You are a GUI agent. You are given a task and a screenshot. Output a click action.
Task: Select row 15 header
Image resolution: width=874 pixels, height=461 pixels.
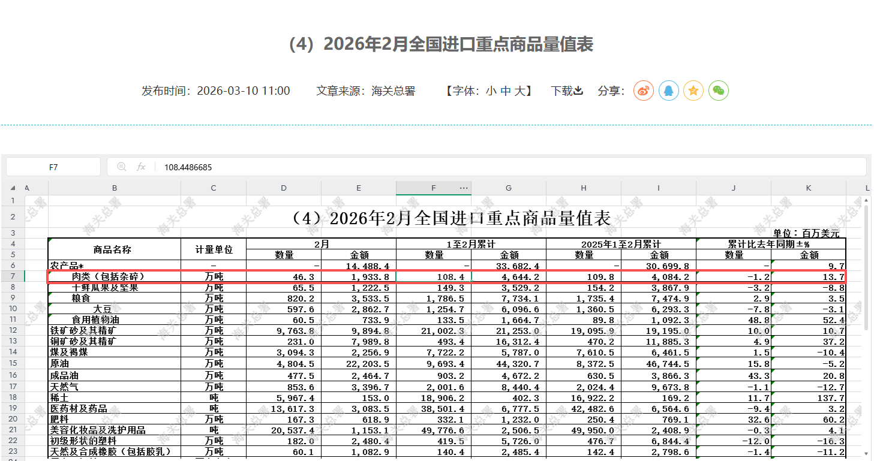[x=12, y=364]
